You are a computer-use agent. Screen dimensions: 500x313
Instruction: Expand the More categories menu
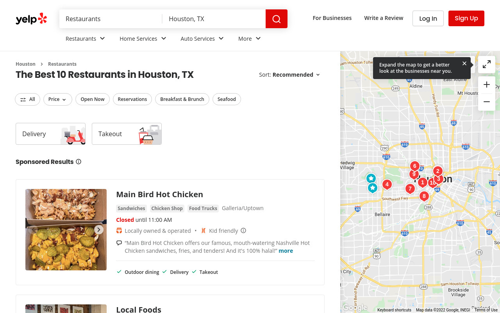point(250,38)
